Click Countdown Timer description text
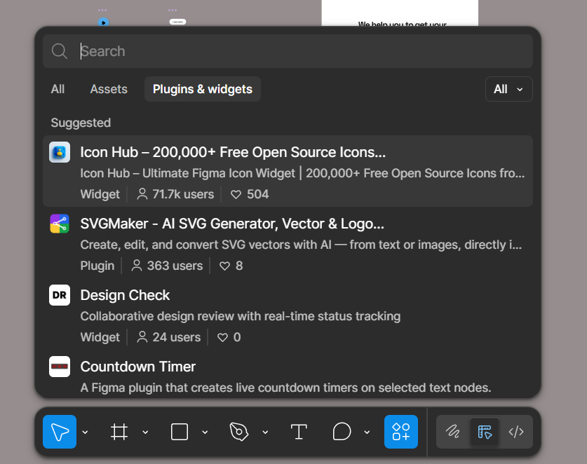587x464 pixels. tap(285, 388)
